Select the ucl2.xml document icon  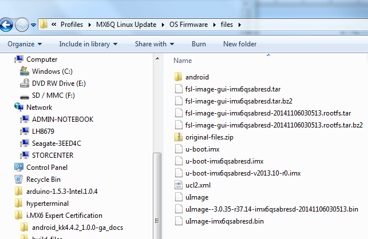click(179, 185)
